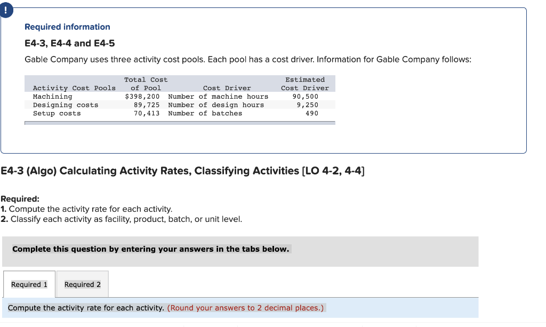The width and height of the screenshot is (546, 327).
Task: Select the Total Cost of Pool header
Action: (146, 84)
